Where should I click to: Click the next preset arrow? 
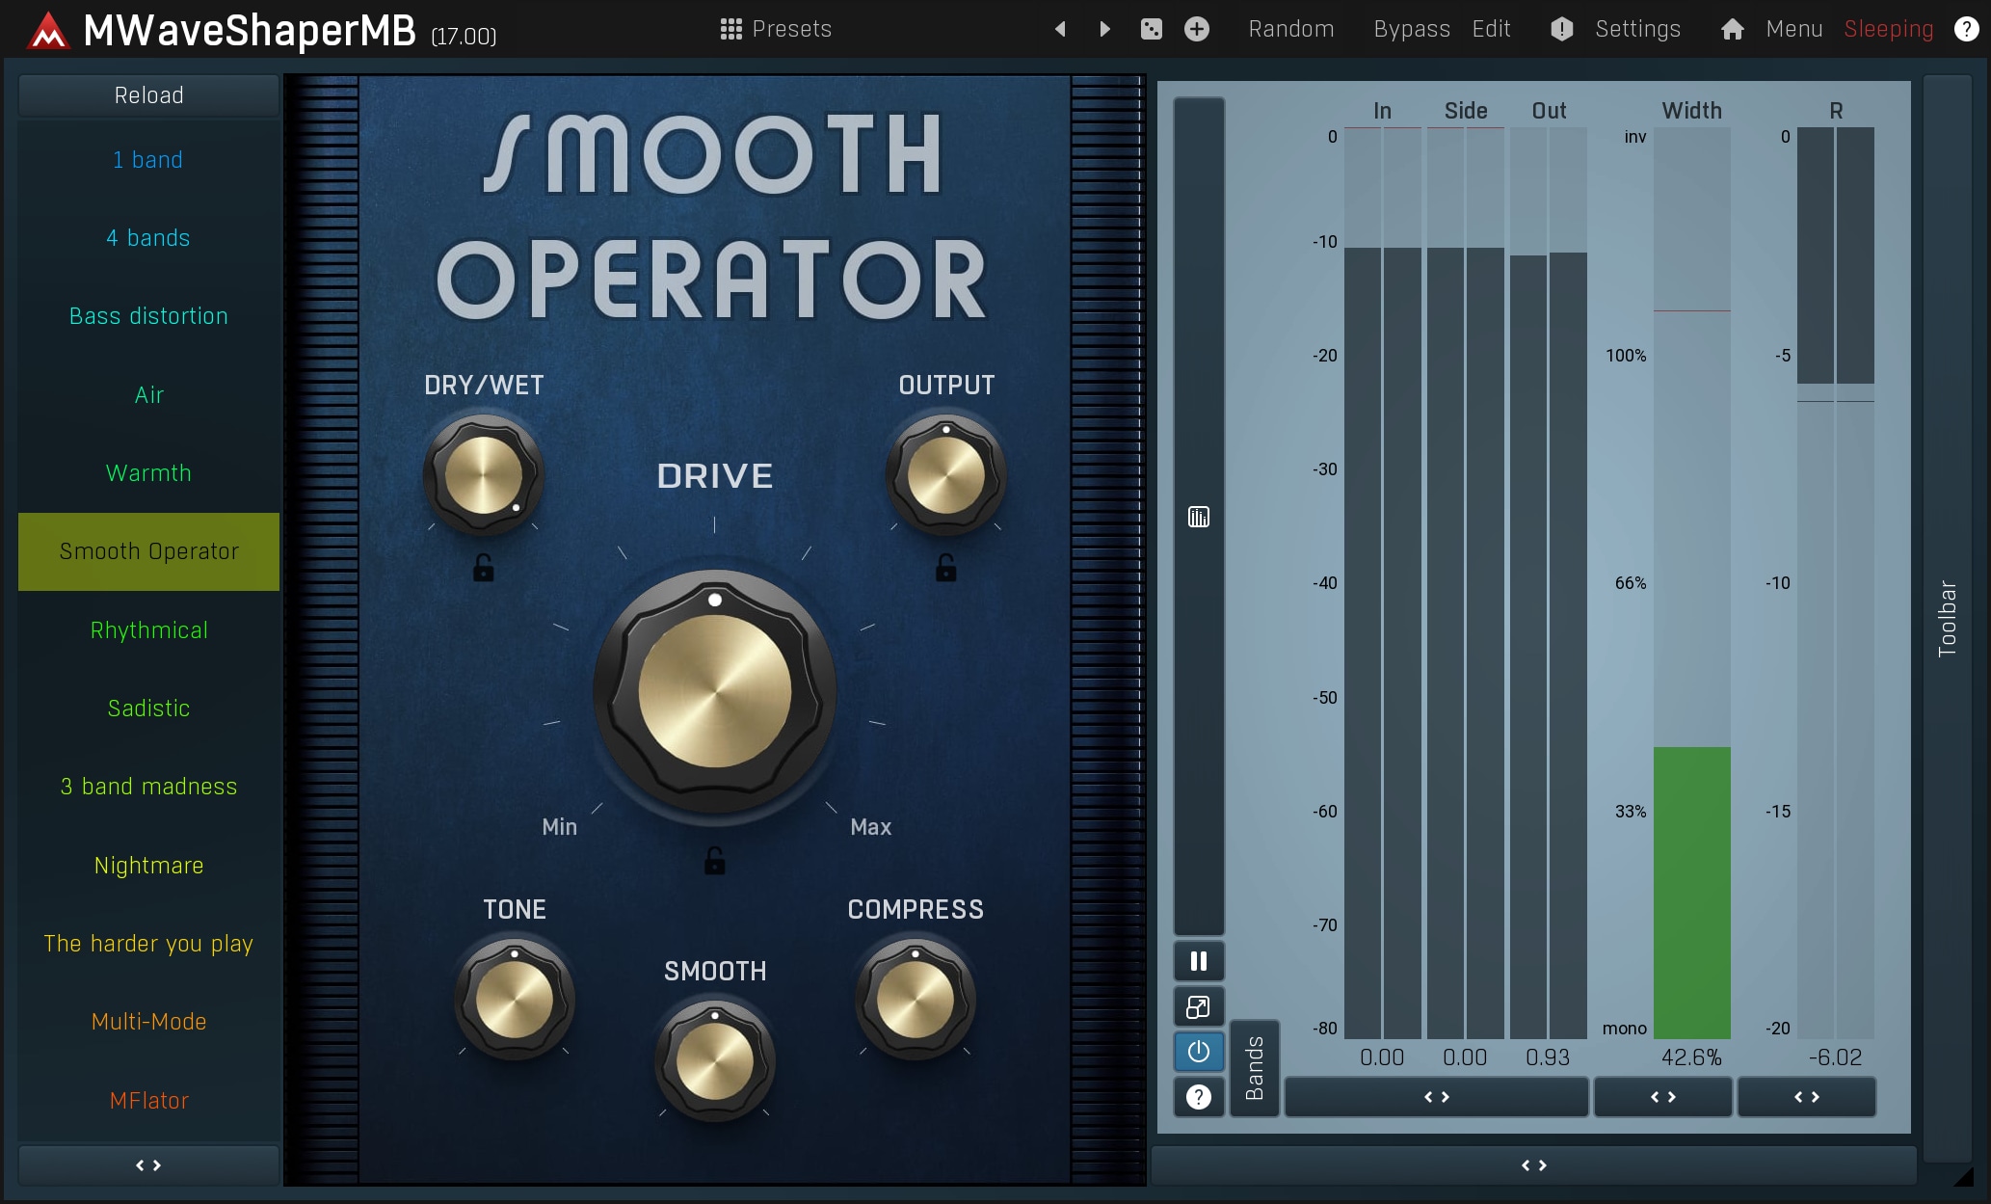click(1105, 29)
